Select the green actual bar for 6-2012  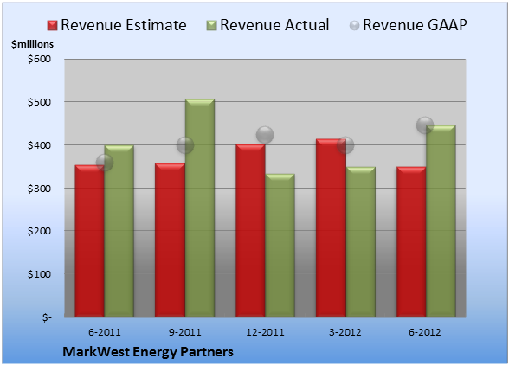(441, 221)
